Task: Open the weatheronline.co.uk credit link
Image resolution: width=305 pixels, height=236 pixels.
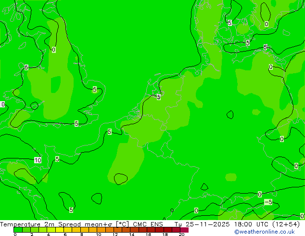Action: [x=265, y=232]
